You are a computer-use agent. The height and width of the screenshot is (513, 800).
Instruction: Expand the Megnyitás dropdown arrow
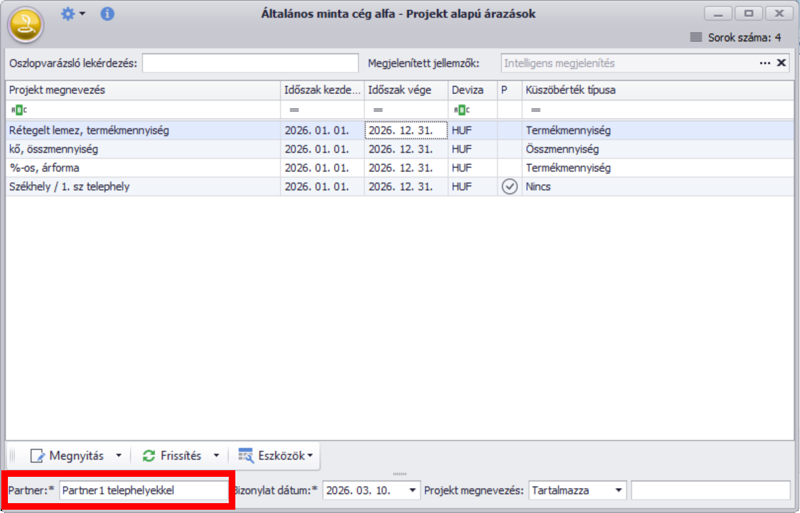click(119, 456)
